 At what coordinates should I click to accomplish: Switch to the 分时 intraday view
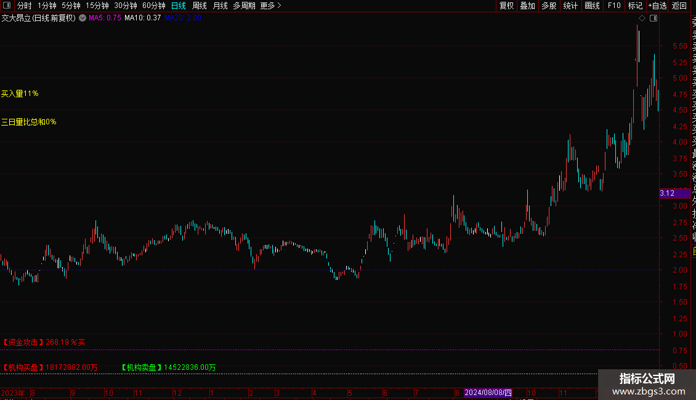tap(25, 6)
